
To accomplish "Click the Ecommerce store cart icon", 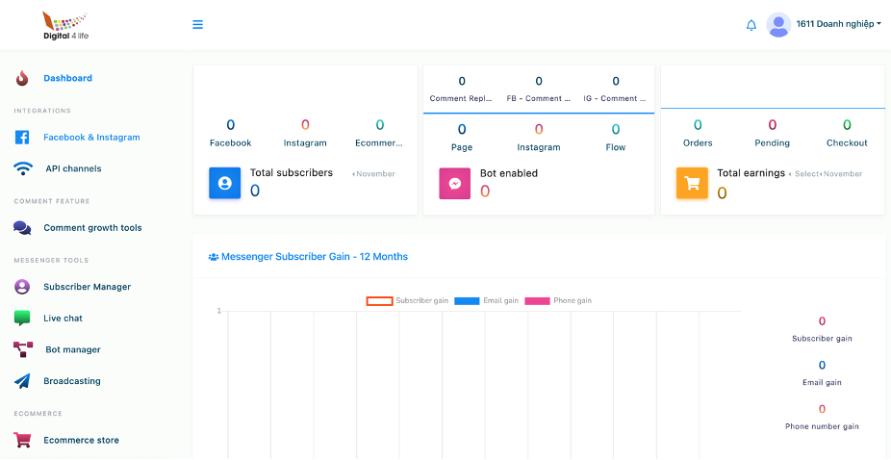I will 22,440.
